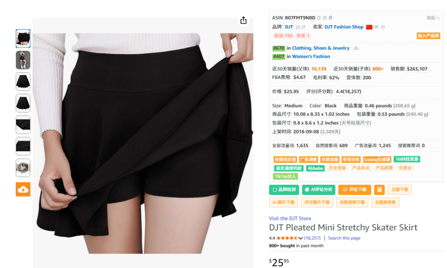This screenshot has height=268, width=447.
Task: Click the location pin icon after HK
Action: click(383, 27)
